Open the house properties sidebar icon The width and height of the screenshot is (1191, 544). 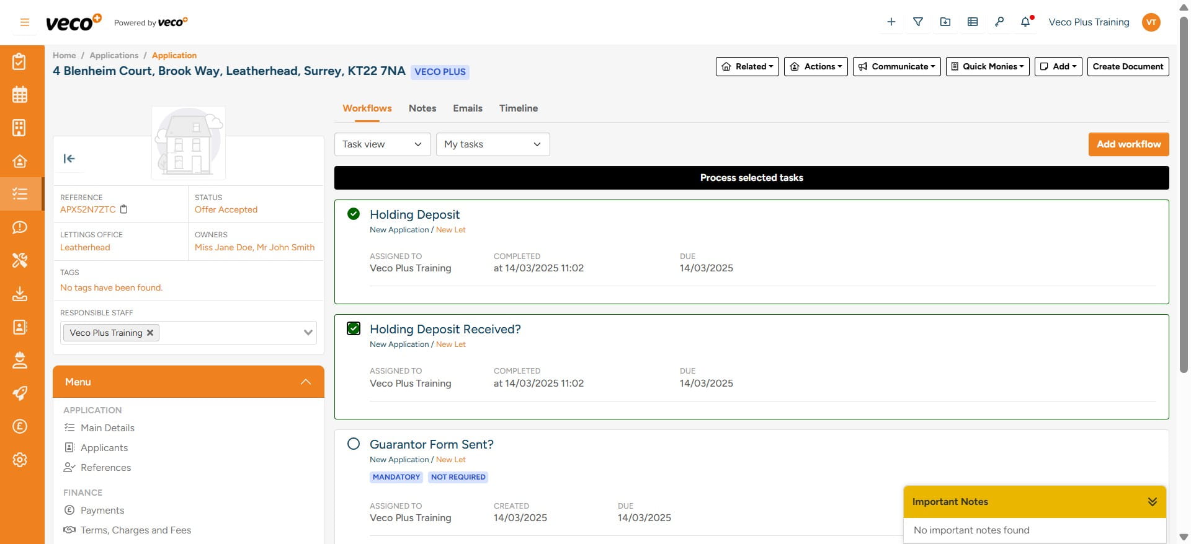point(20,161)
